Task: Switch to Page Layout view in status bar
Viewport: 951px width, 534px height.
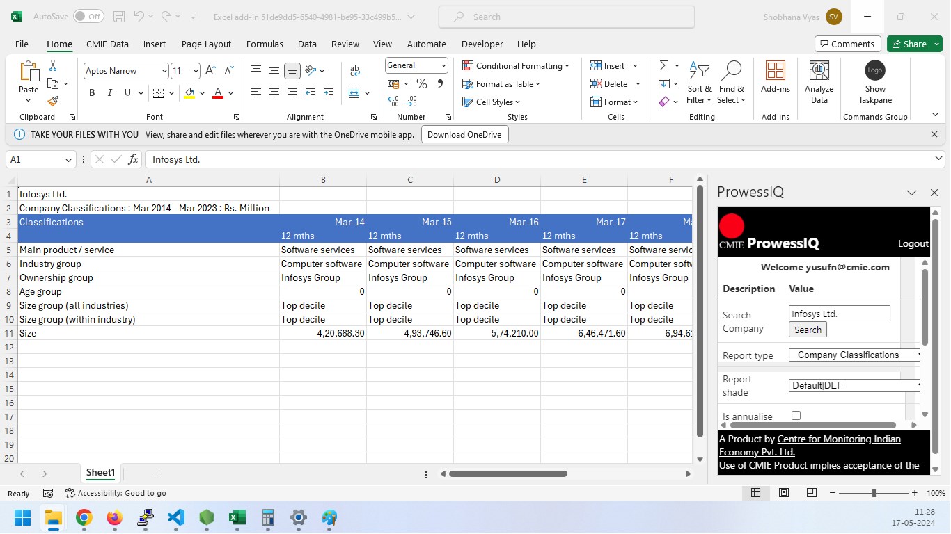Action: 784,493
